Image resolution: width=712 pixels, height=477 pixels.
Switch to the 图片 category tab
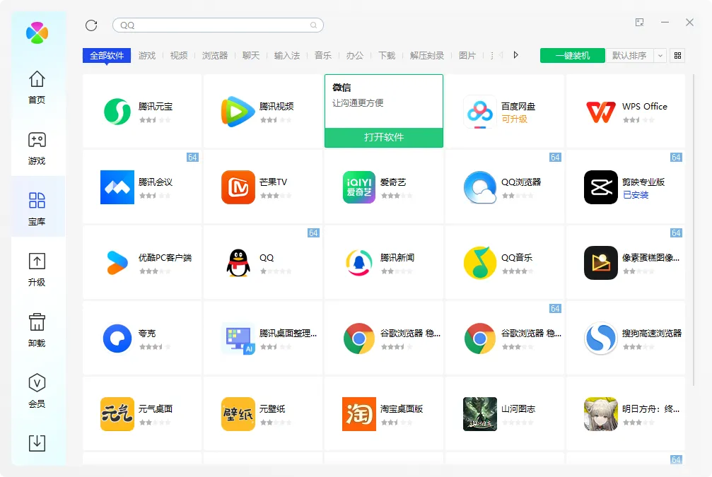click(467, 55)
